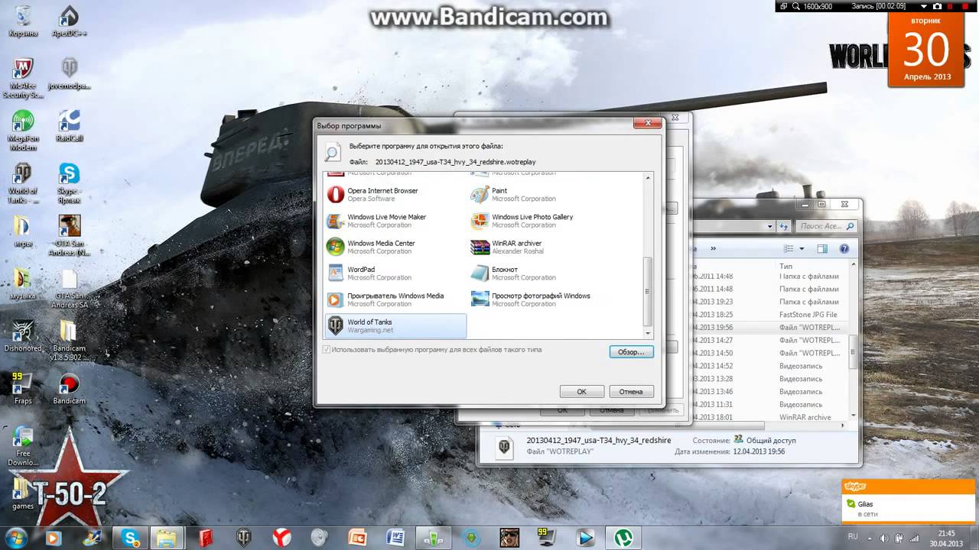Viewport: 979px width, 550px height.
Task: Click the Обзор... button
Action: (631, 352)
